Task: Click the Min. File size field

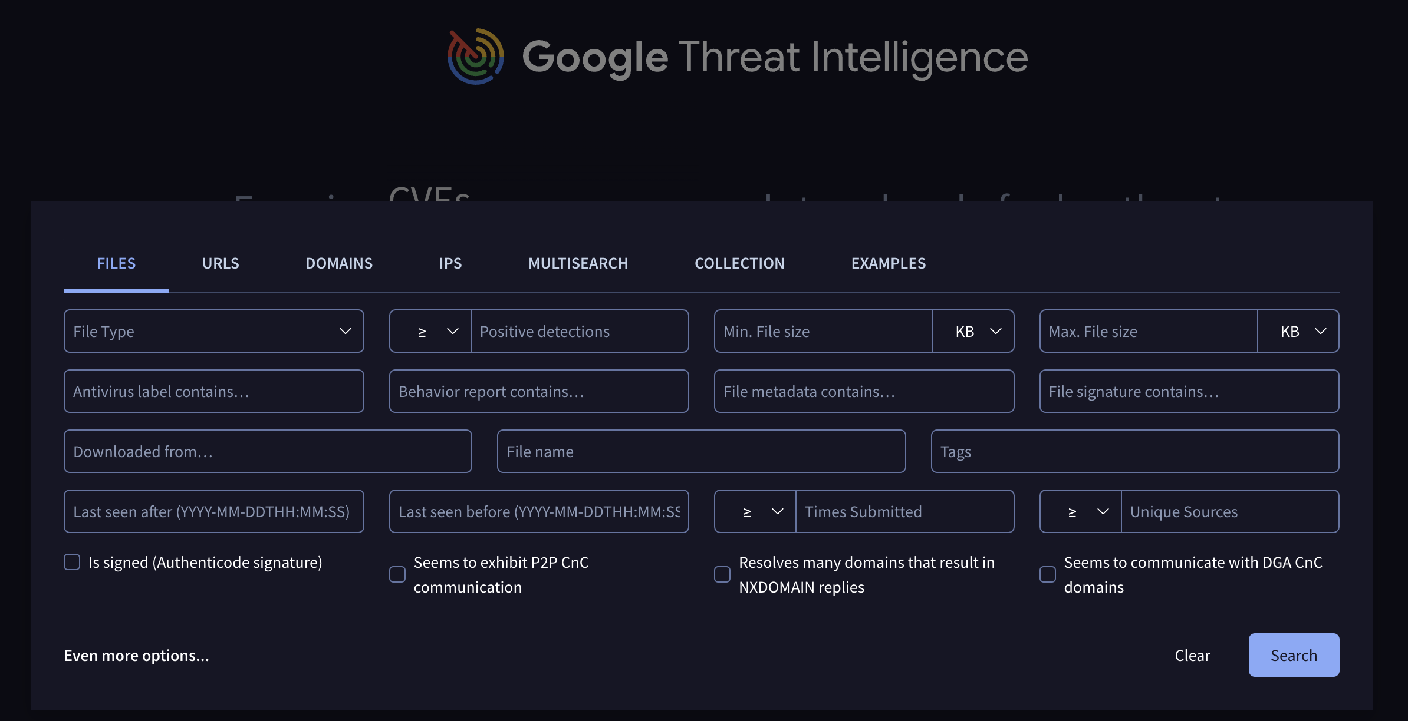Action: point(824,331)
